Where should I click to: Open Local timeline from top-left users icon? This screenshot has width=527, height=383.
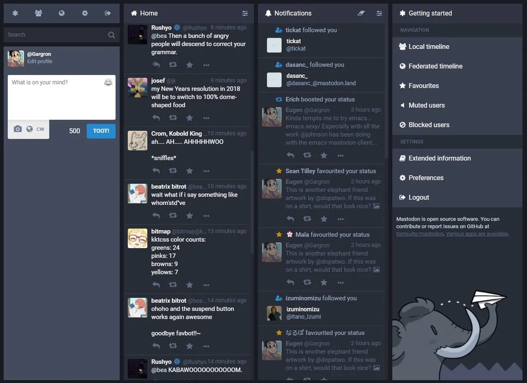tap(38, 13)
